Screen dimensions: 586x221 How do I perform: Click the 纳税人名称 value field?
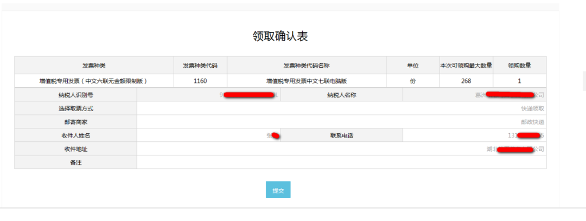(x=474, y=95)
